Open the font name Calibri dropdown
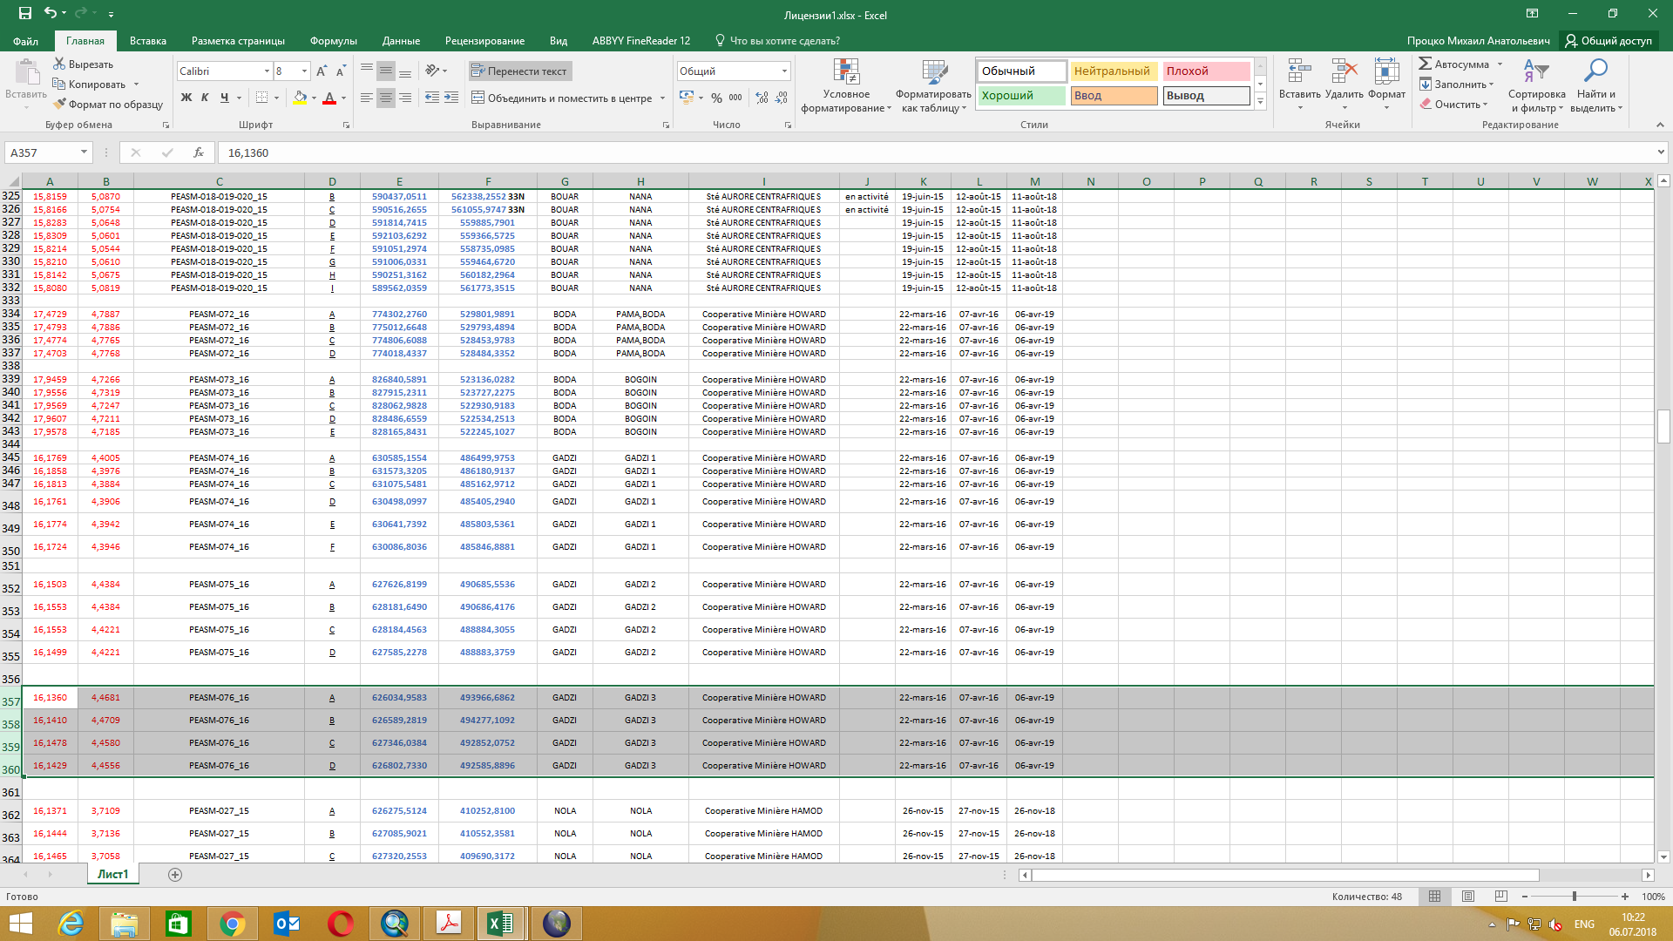Viewport: 1673px width, 941px height. pyautogui.click(x=267, y=71)
